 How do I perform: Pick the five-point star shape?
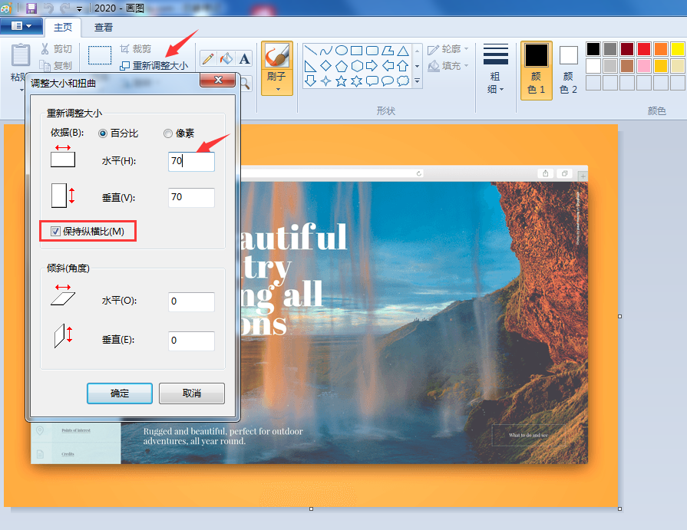342,81
